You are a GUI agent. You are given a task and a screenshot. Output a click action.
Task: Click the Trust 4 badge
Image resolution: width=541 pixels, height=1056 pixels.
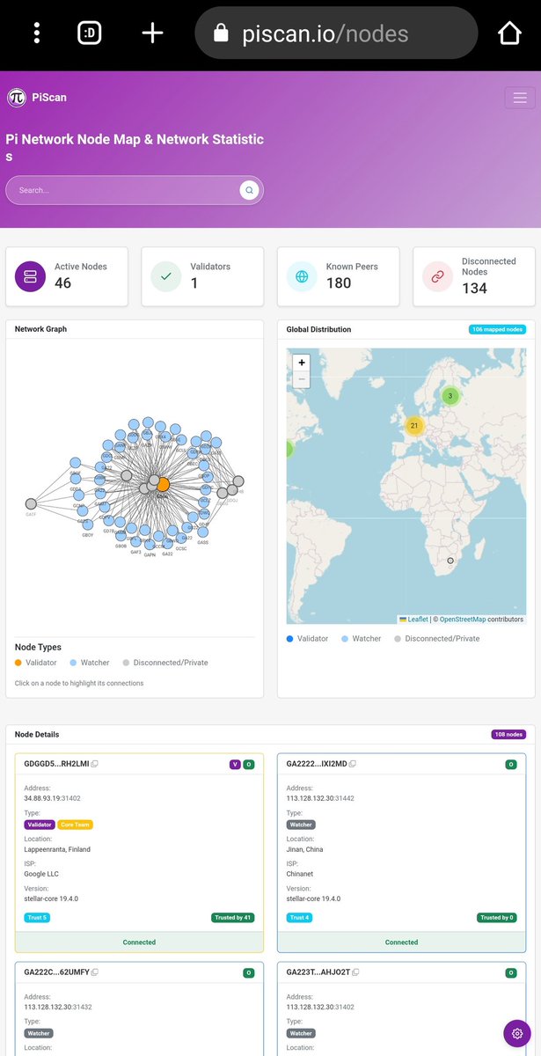click(x=299, y=917)
